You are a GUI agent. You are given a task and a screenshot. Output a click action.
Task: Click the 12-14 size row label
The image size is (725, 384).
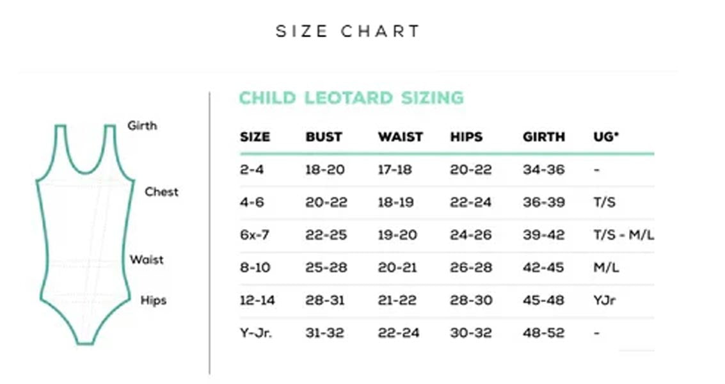coord(259,300)
